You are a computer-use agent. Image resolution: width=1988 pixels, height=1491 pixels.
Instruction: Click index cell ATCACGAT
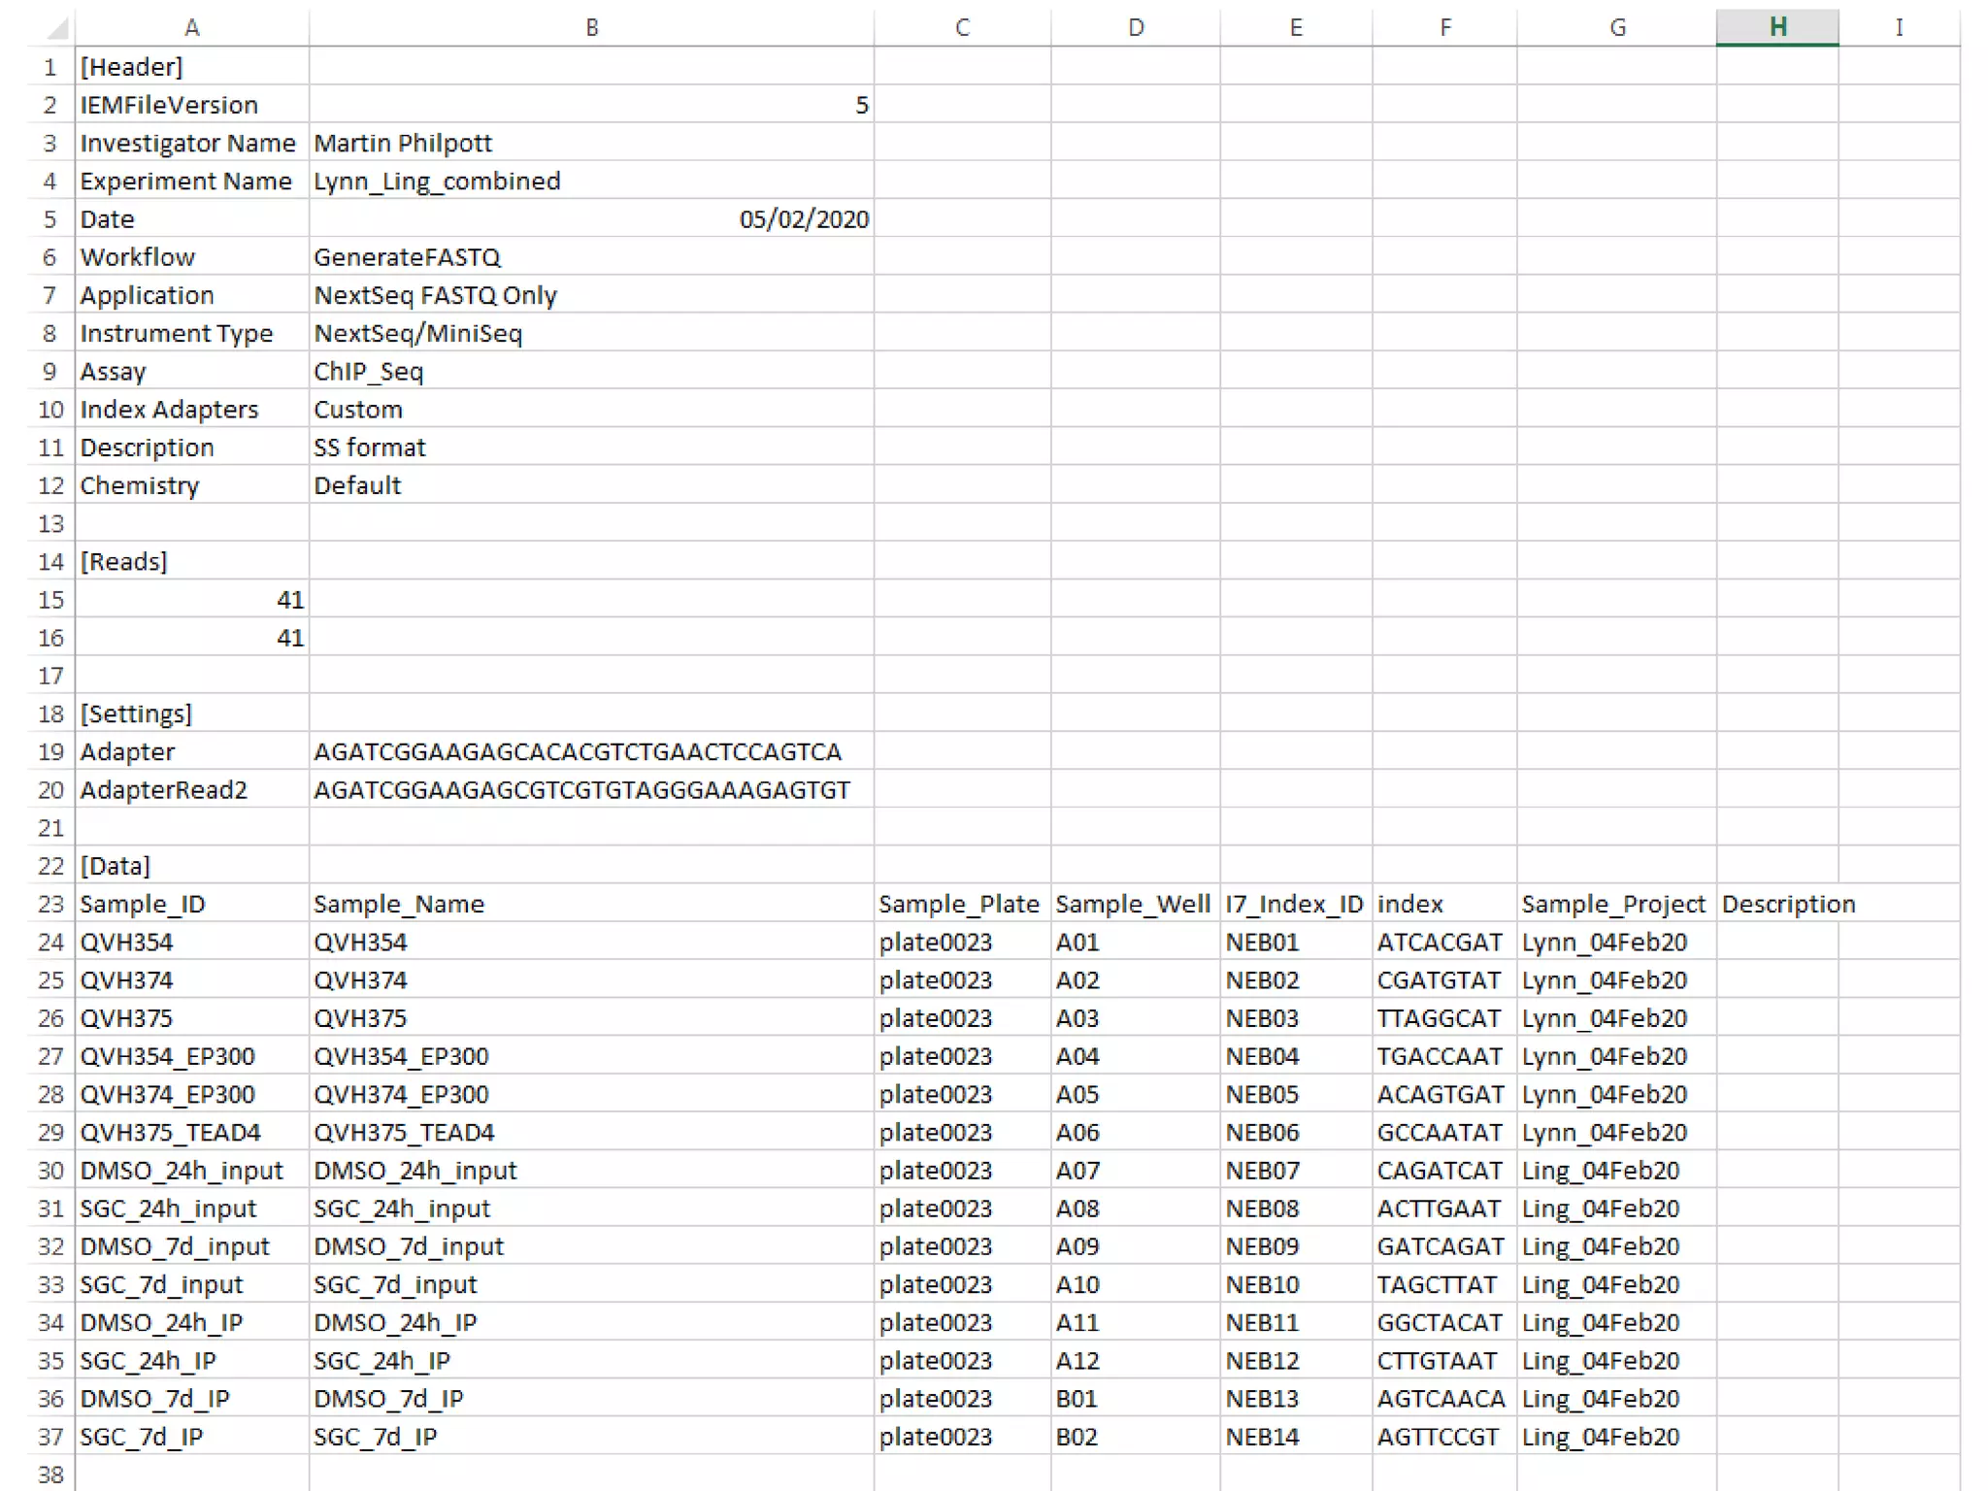coord(1444,942)
